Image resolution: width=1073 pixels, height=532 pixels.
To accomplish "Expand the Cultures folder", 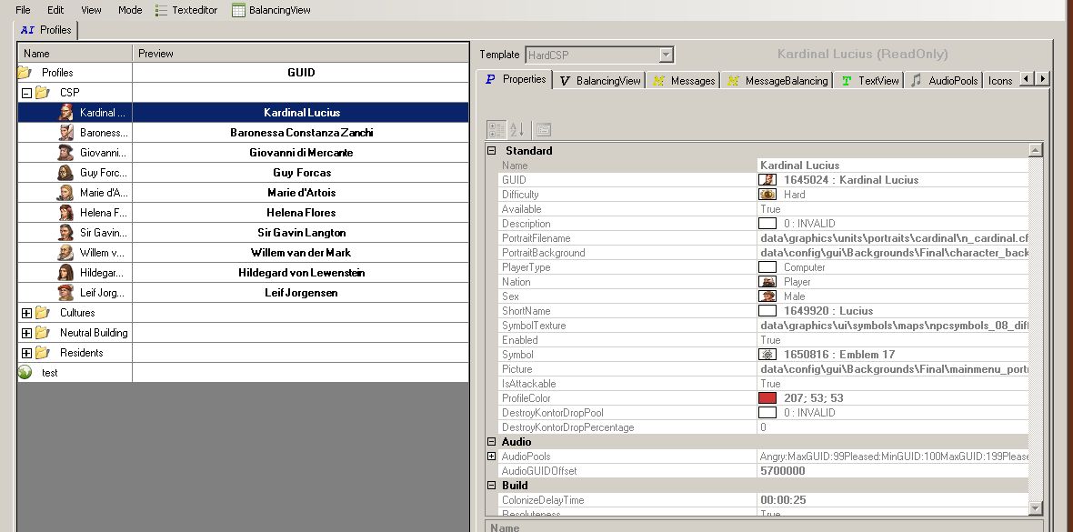I will coord(26,313).
